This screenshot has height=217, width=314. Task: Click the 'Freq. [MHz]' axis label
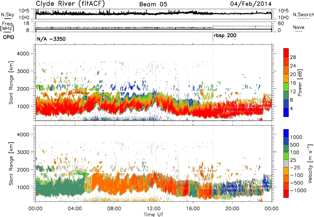tap(7, 26)
